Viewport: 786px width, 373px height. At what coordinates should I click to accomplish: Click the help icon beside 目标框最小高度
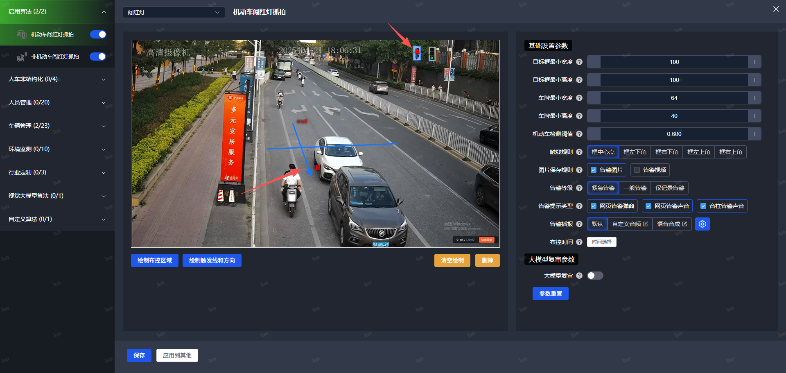pos(579,80)
